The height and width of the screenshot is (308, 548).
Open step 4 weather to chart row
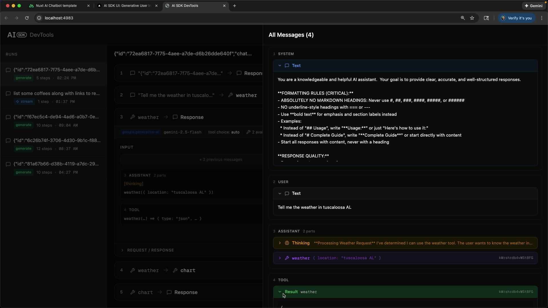click(188, 270)
